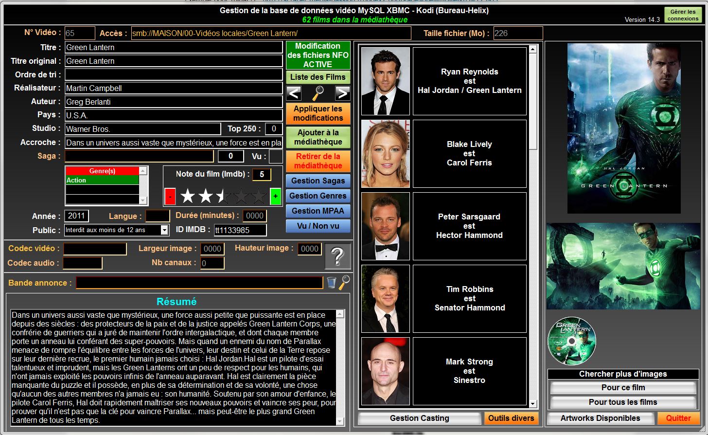This screenshot has height=435, width=708.
Task: Open Outils divers
Action: (511, 418)
